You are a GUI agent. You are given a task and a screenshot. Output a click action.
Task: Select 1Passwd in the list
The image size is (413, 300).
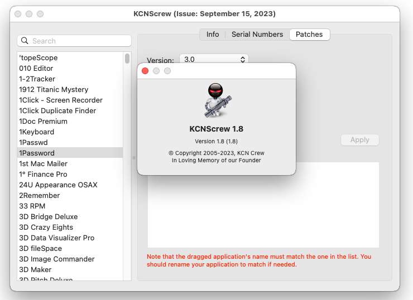(70, 142)
